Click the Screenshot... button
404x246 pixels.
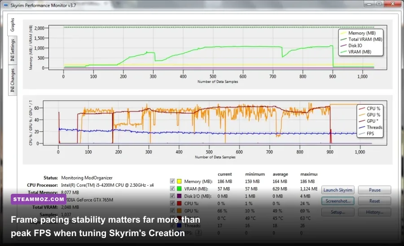click(338, 201)
